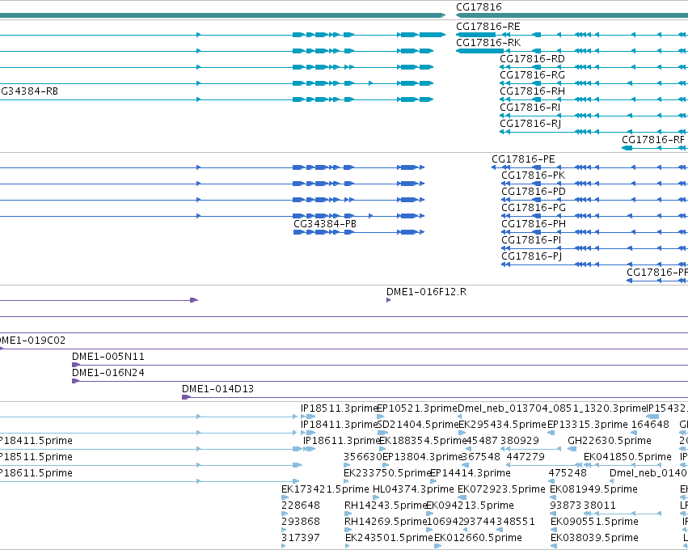This screenshot has width=688, height=550.
Task: Choose EST label EK072923.5prime
Action: pos(501,489)
